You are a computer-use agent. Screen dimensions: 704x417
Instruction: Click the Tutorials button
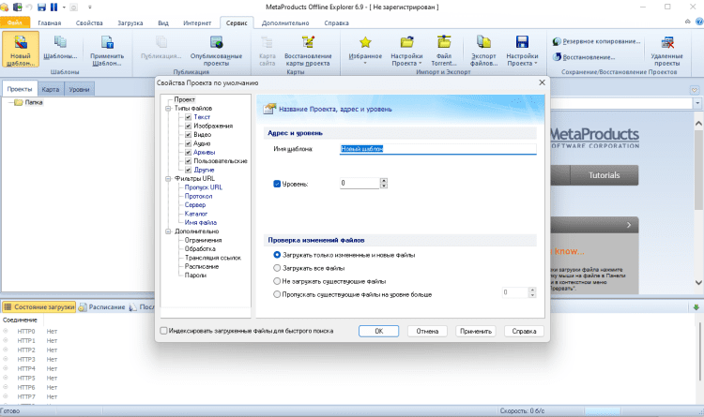point(604,175)
